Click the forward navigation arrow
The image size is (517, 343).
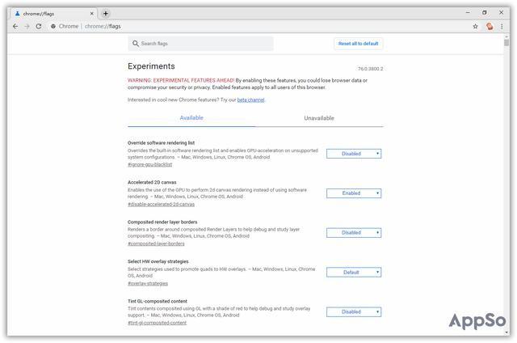coord(27,26)
